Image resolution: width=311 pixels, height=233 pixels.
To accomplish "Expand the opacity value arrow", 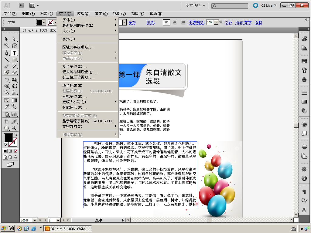I will 216,22.
